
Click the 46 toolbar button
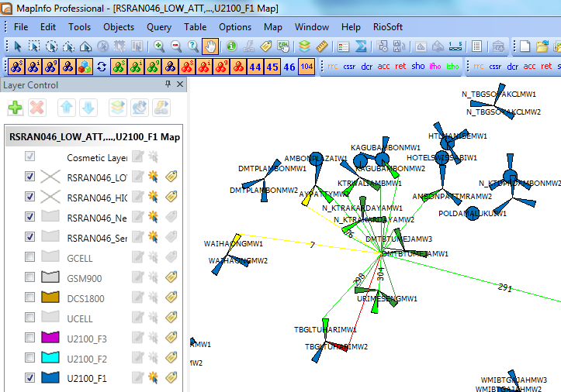(x=289, y=67)
